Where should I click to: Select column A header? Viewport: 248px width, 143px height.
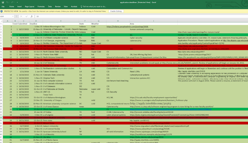point(7,21)
